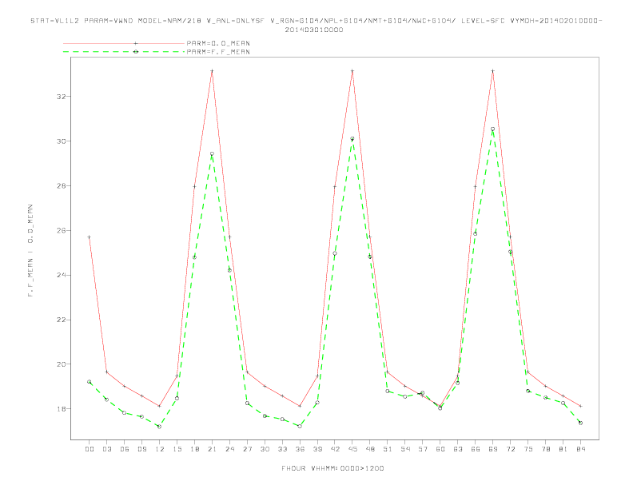
Task: Click y-axis tick label 28
Action: pos(62,186)
